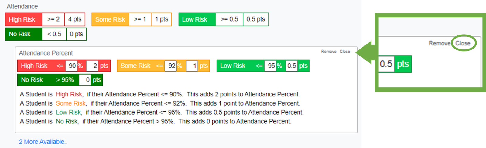Edit Low Risk percent threshold field showing 95
486x148 pixels.
pos(271,66)
